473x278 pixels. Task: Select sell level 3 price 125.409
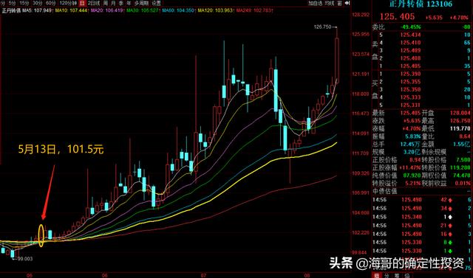pos(410,51)
